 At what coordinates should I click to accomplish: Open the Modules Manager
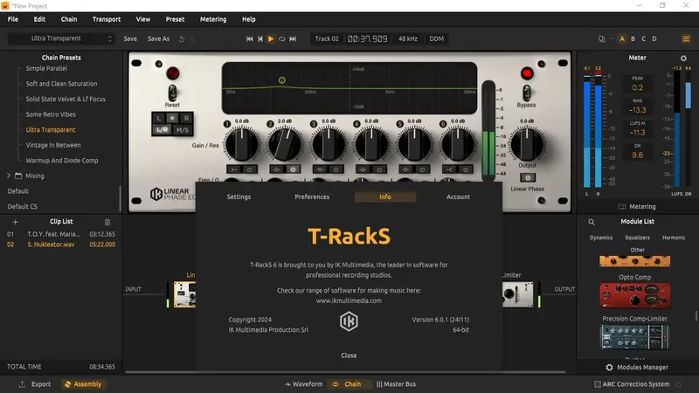tap(637, 367)
